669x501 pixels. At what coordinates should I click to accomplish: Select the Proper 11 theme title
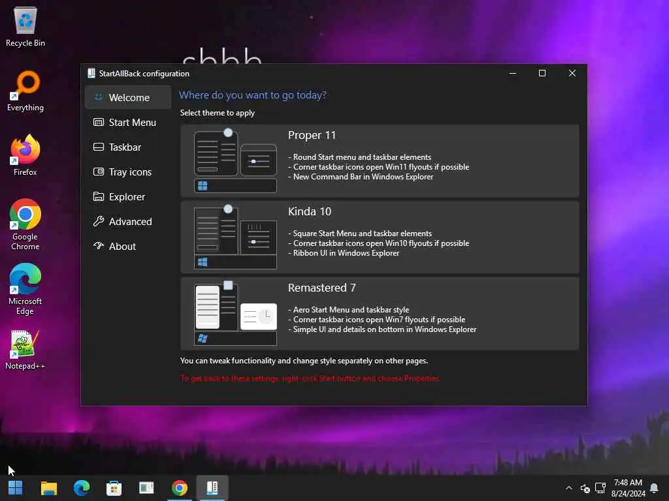tap(312, 135)
